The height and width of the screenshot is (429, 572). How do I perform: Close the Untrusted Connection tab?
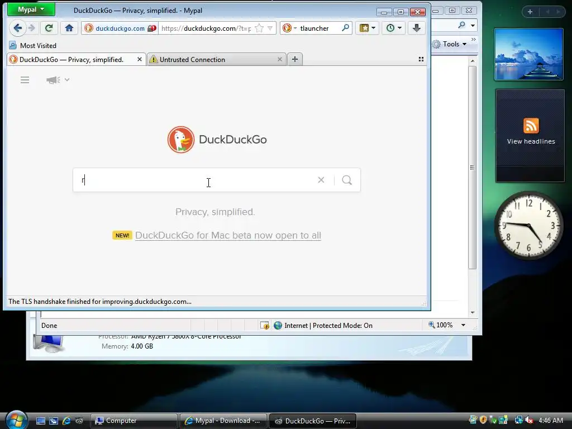click(280, 59)
